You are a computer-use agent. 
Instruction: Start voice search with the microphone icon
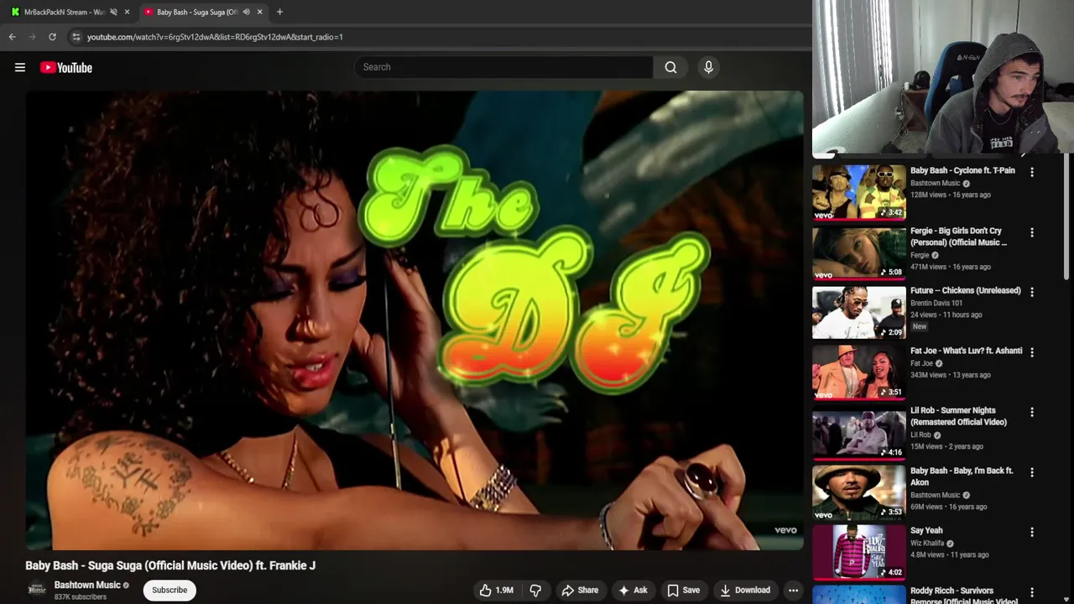(708, 67)
